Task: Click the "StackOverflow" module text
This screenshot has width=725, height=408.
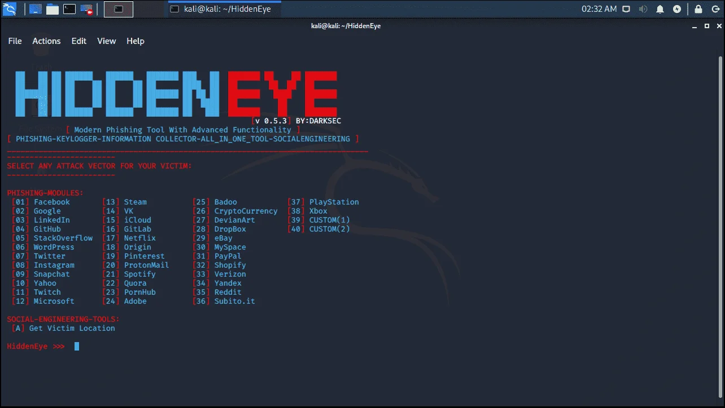Action: (x=63, y=238)
